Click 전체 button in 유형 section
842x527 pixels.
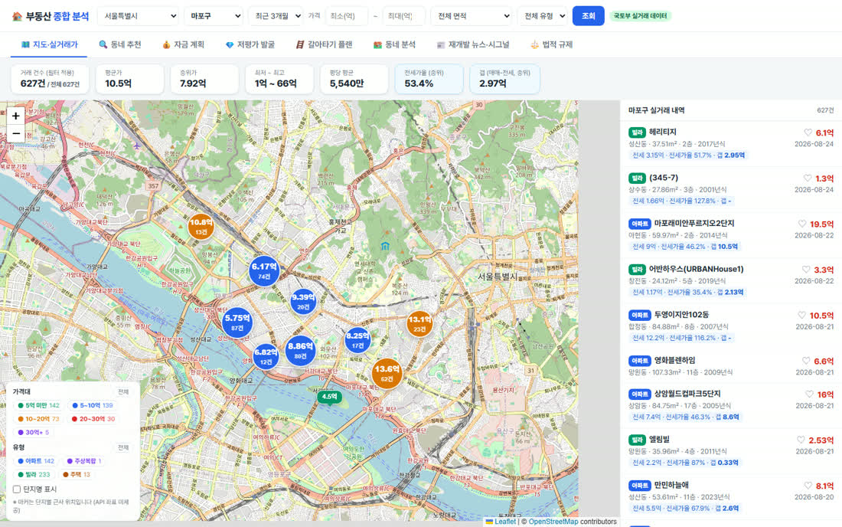click(x=123, y=447)
